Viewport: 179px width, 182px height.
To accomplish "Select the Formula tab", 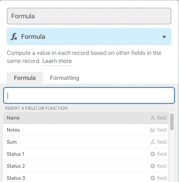I will (x=25, y=78).
